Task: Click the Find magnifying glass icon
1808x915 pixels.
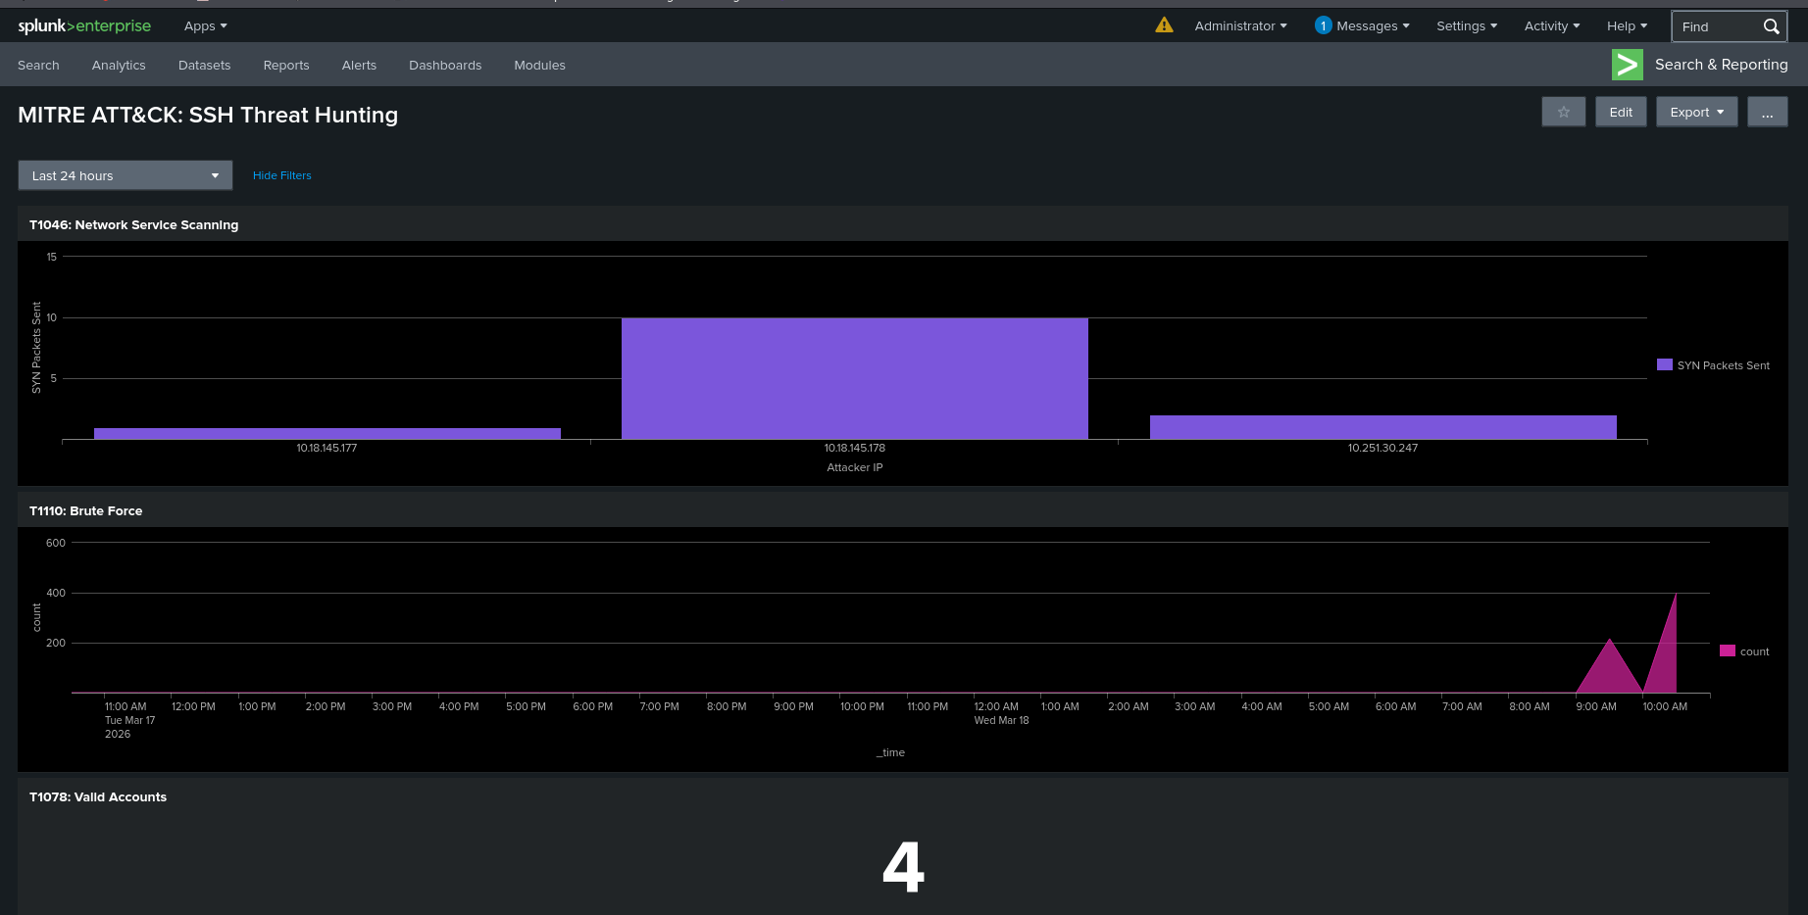Action: pos(1771,26)
